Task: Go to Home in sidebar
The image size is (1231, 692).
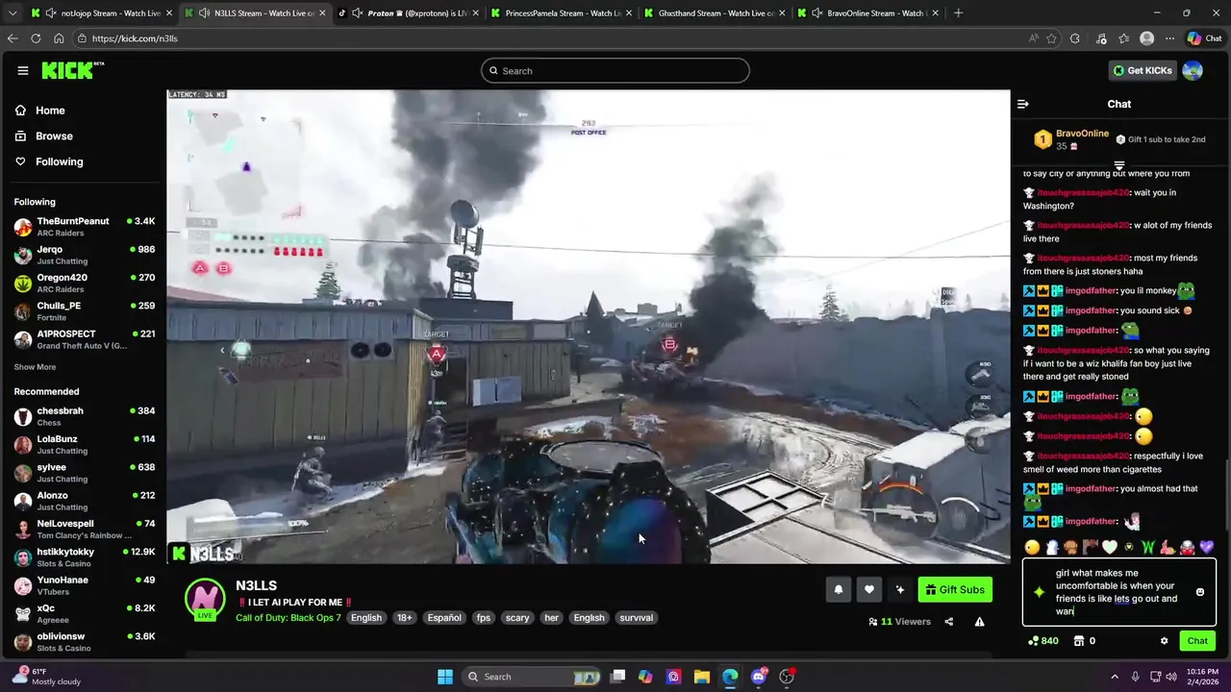Action: click(40, 111)
